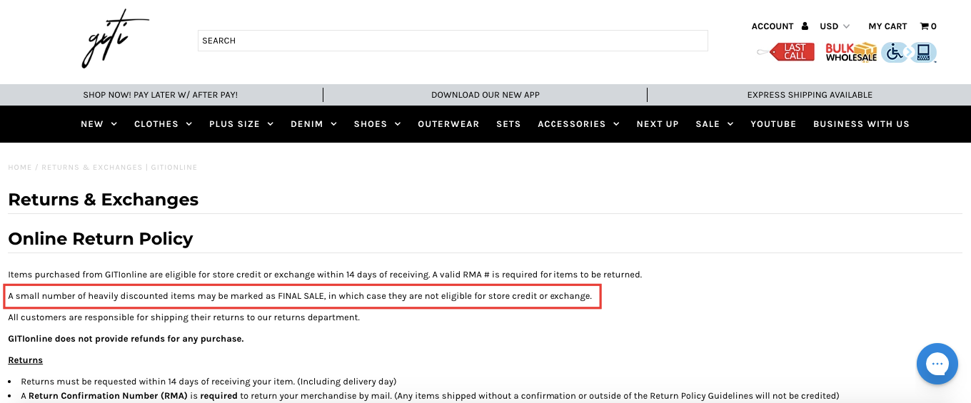Expand the ACCESSORIES menu

578,124
